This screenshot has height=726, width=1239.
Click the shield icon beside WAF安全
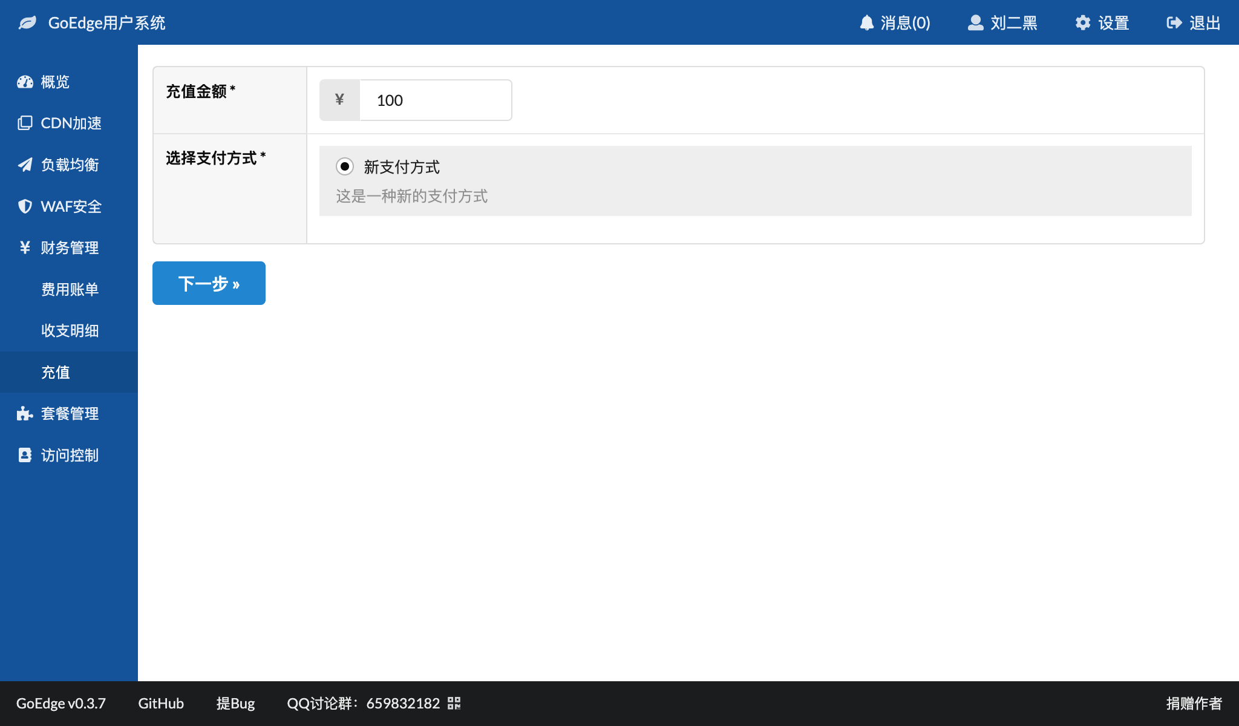[25, 206]
